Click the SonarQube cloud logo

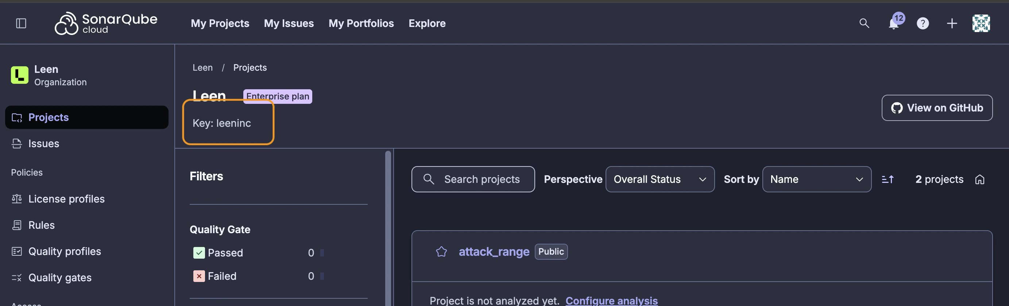point(106,23)
